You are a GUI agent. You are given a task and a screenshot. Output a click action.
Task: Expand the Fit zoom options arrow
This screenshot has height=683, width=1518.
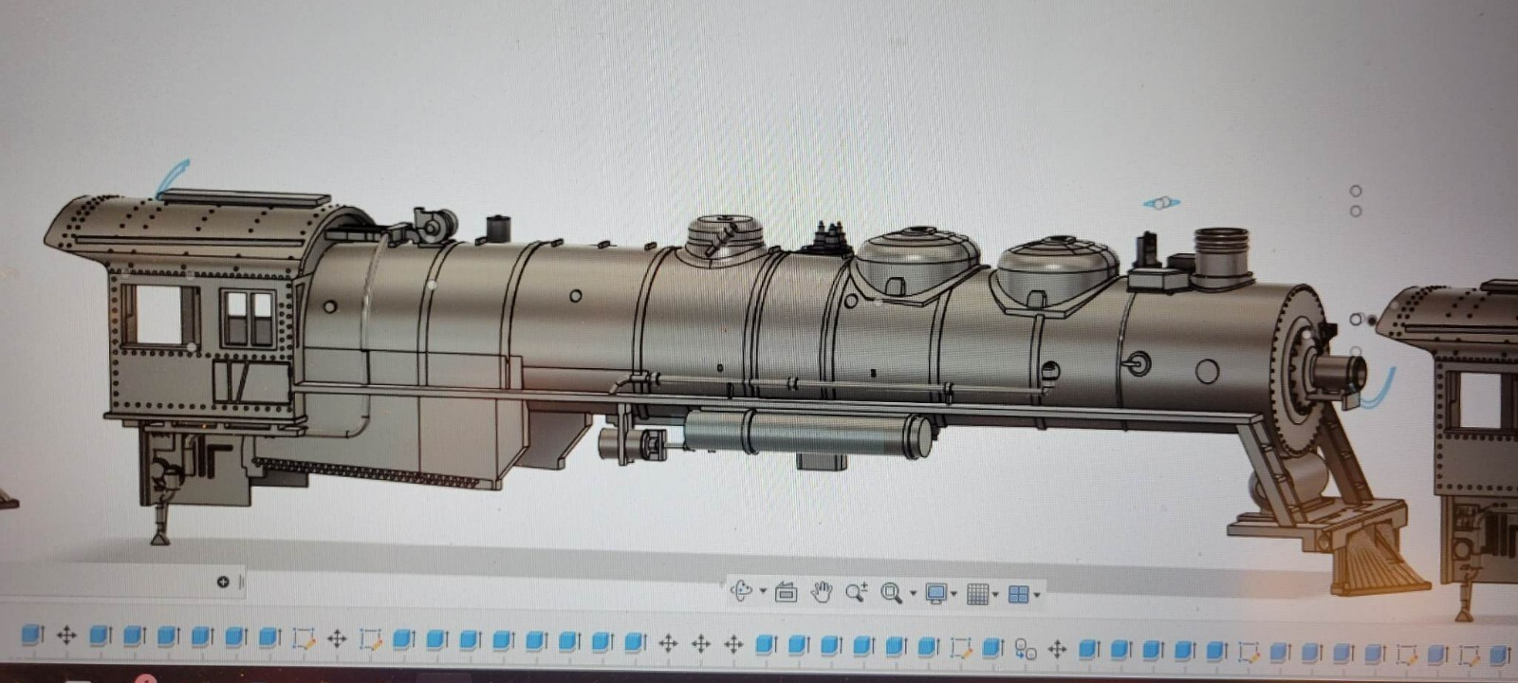click(913, 594)
